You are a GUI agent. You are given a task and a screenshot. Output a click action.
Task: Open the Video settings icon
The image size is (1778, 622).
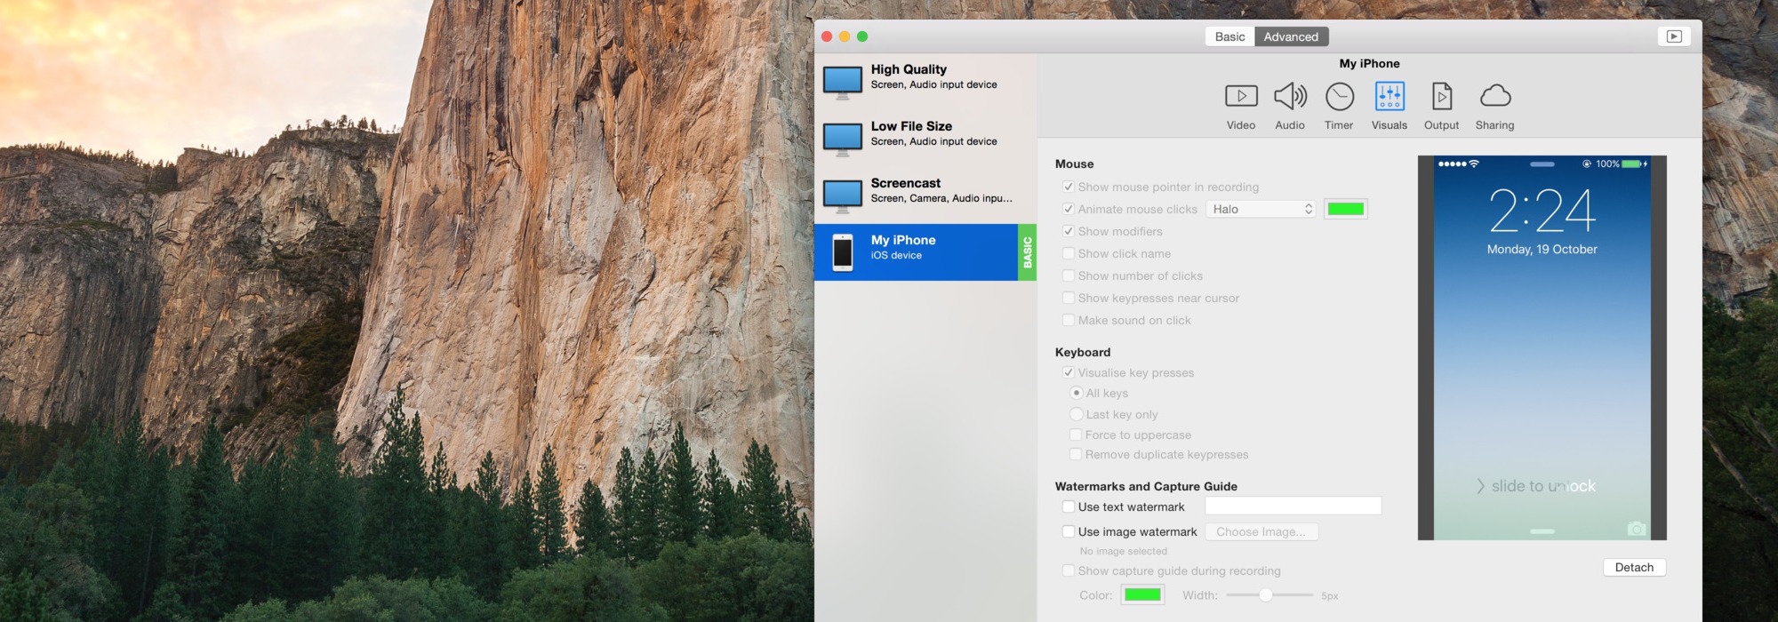click(1241, 96)
